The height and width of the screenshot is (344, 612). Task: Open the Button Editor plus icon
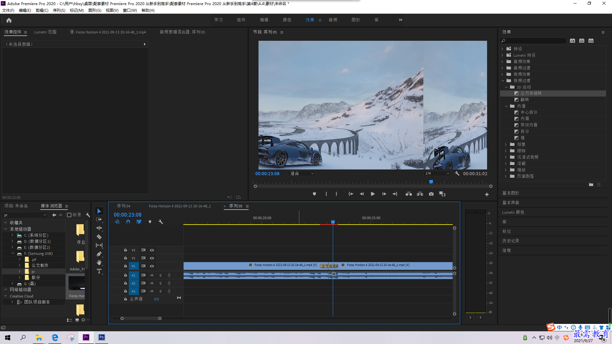click(x=487, y=194)
